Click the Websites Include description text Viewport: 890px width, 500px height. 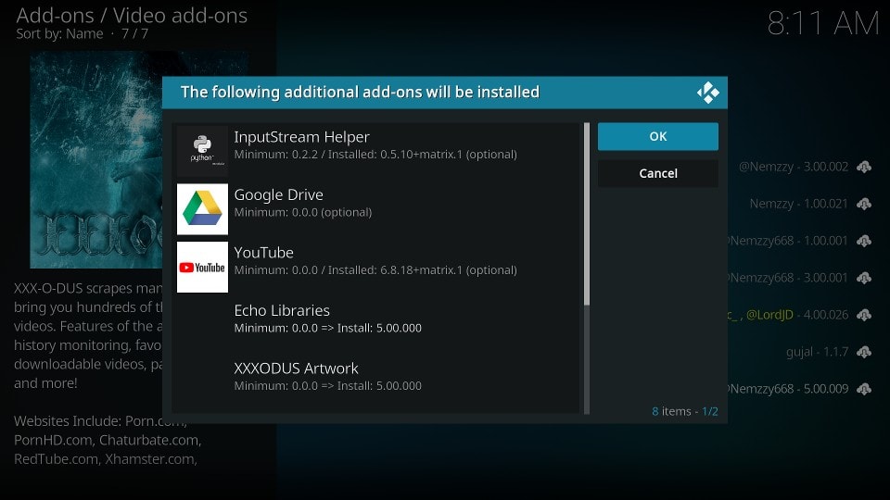pyautogui.click(x=108, y=440)
